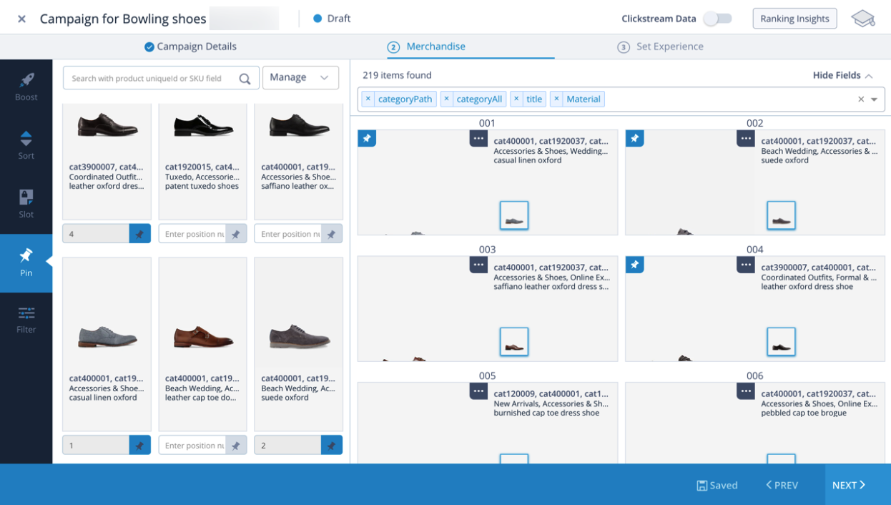891x505 pixels.
Task: Open the more options menu on item 006
Action: [746, 391]
